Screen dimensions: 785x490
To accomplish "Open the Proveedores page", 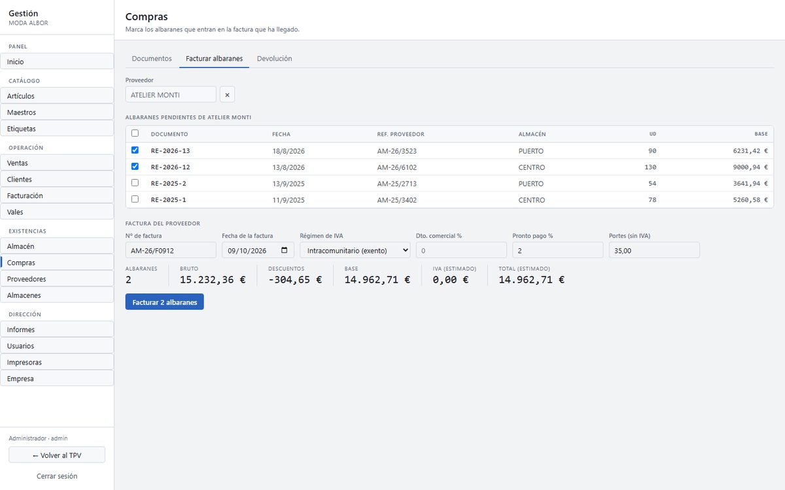I will point(57,279).
